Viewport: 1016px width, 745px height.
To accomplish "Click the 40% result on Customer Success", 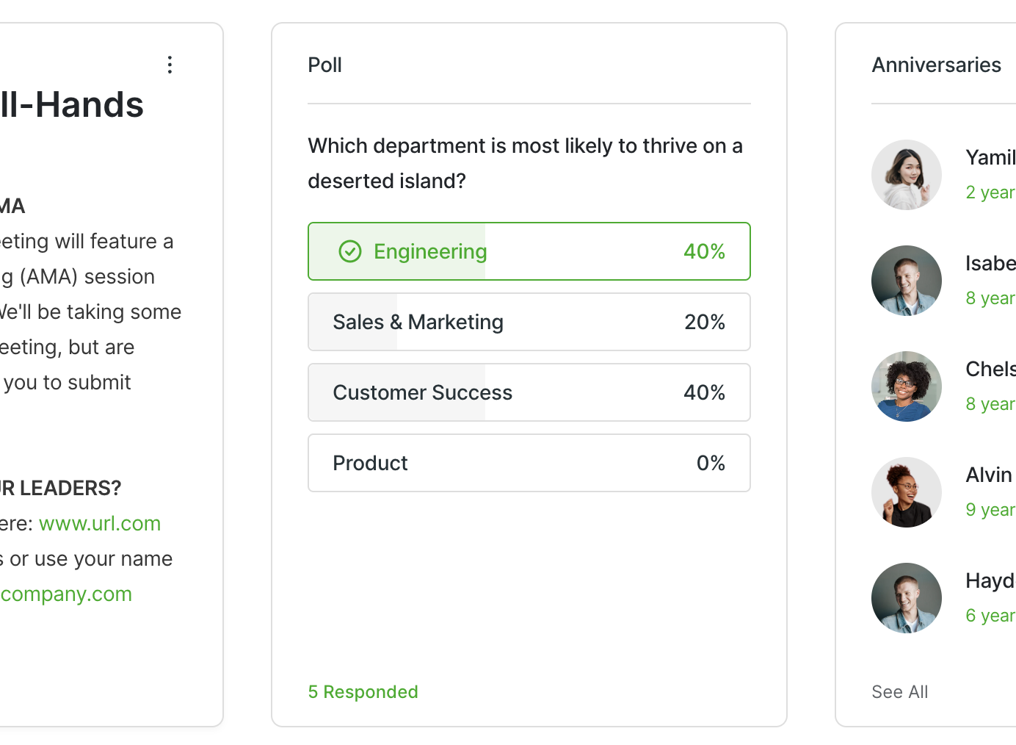I will (704, 392).
